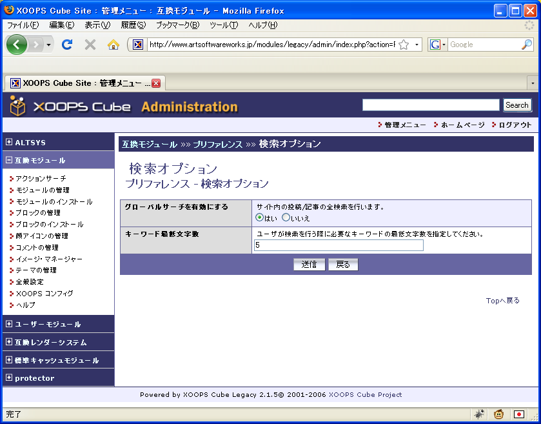
Task: Open モジュールの管理 in the sidebar
Action: click(43, 190)
